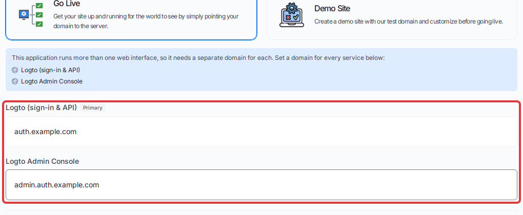Click the 'Get your site up and running' description

click(x=146, y=21)
